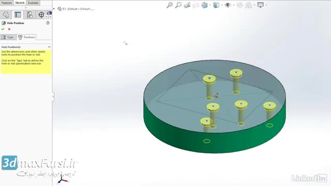The width and height of the screenshot is (331, 186).
Task: Select the Zoom to Area tool
Action: coord(178,5)
